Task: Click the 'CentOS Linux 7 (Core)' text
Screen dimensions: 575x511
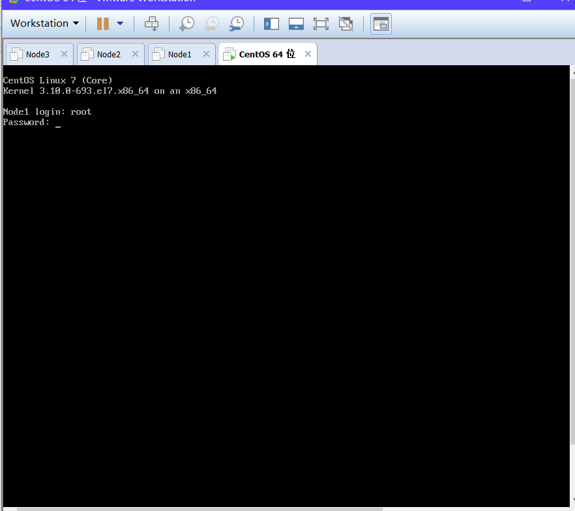Action: click(x=57, y=80)
